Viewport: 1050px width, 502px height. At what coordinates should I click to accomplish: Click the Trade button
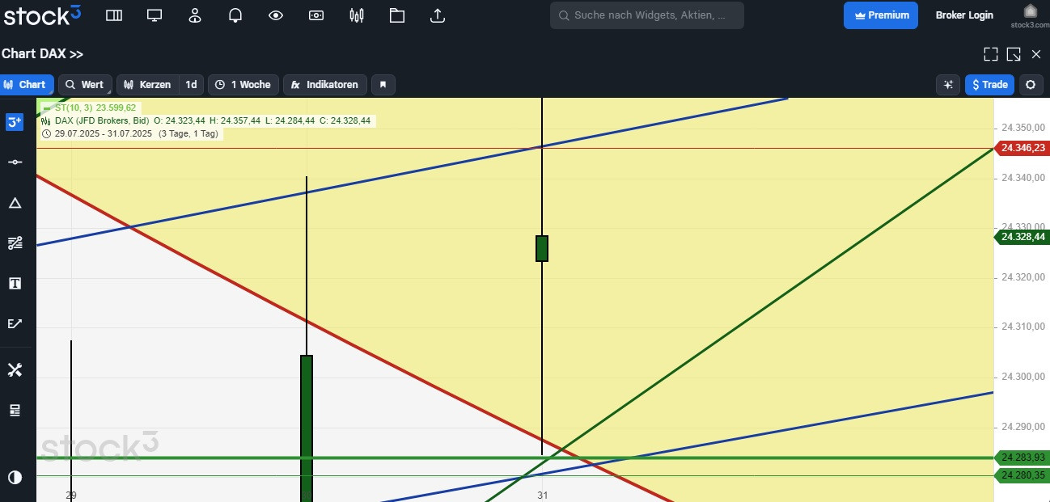[x=989, y=85]
